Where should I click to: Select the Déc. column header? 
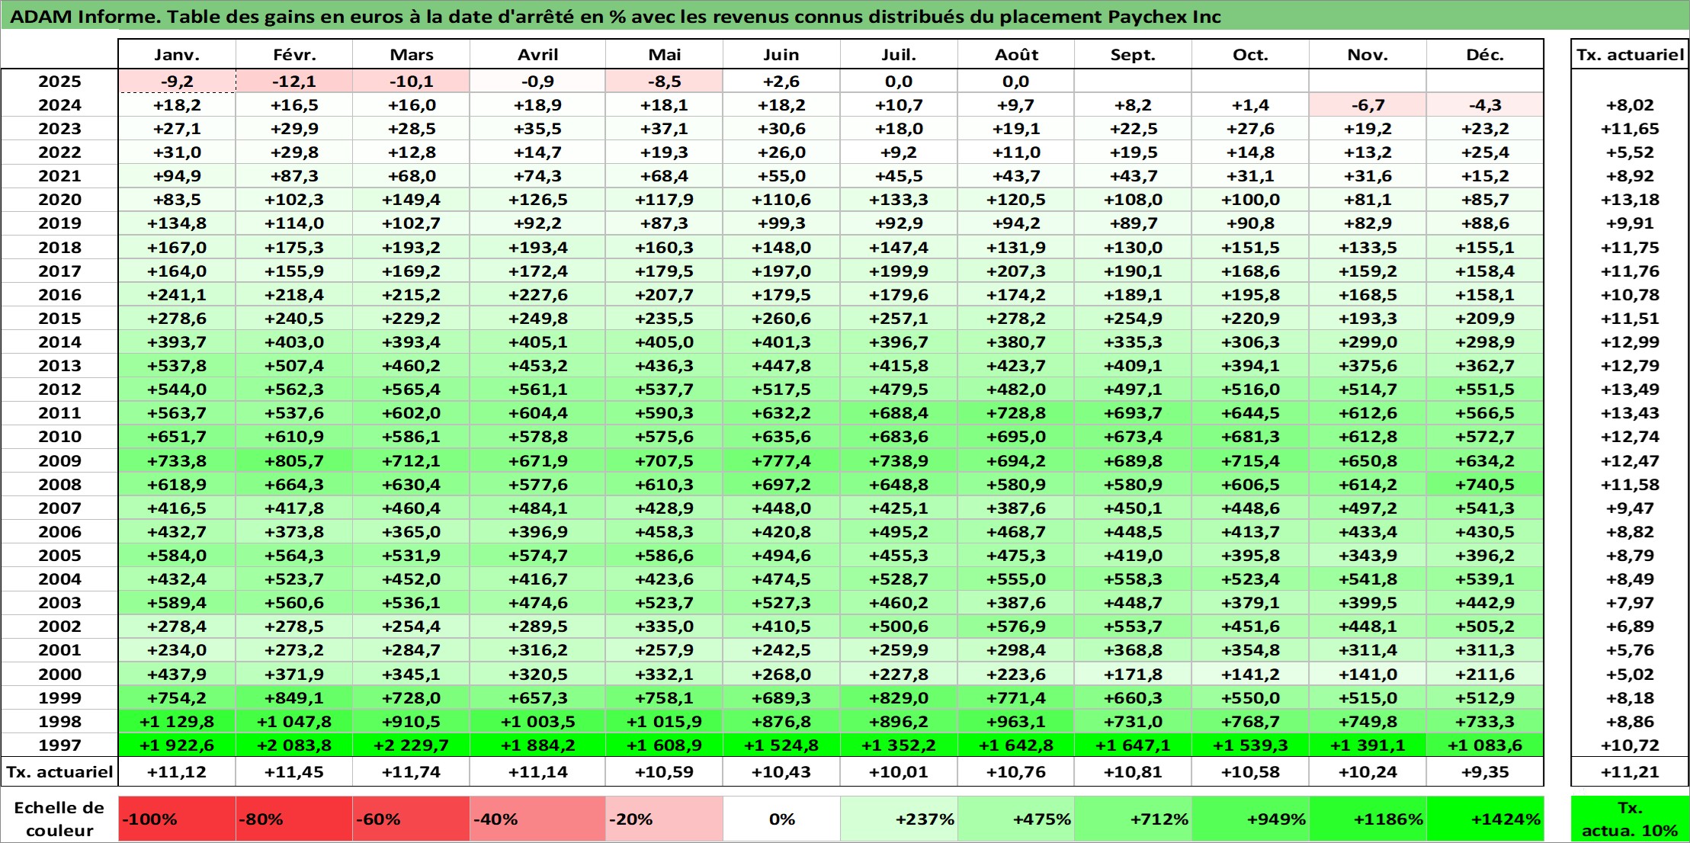[x=1485, y=54]
